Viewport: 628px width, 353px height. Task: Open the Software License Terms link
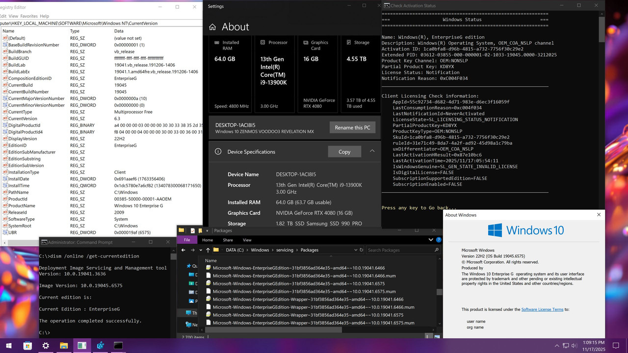point(542,309)
